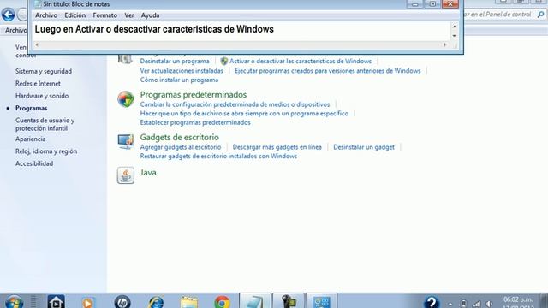Click the Java coffee cup icon
This screenshot has width=548, height=308.
point(126,175)
